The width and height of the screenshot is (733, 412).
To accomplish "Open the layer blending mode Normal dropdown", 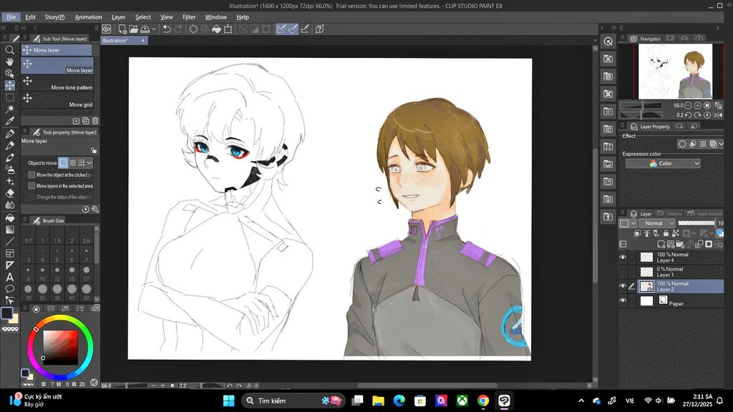I will [x=656, y=223].
